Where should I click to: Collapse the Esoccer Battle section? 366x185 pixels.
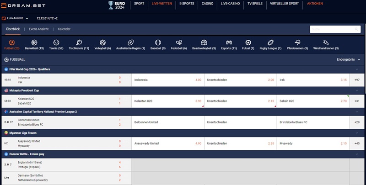[x=357, y=154]
